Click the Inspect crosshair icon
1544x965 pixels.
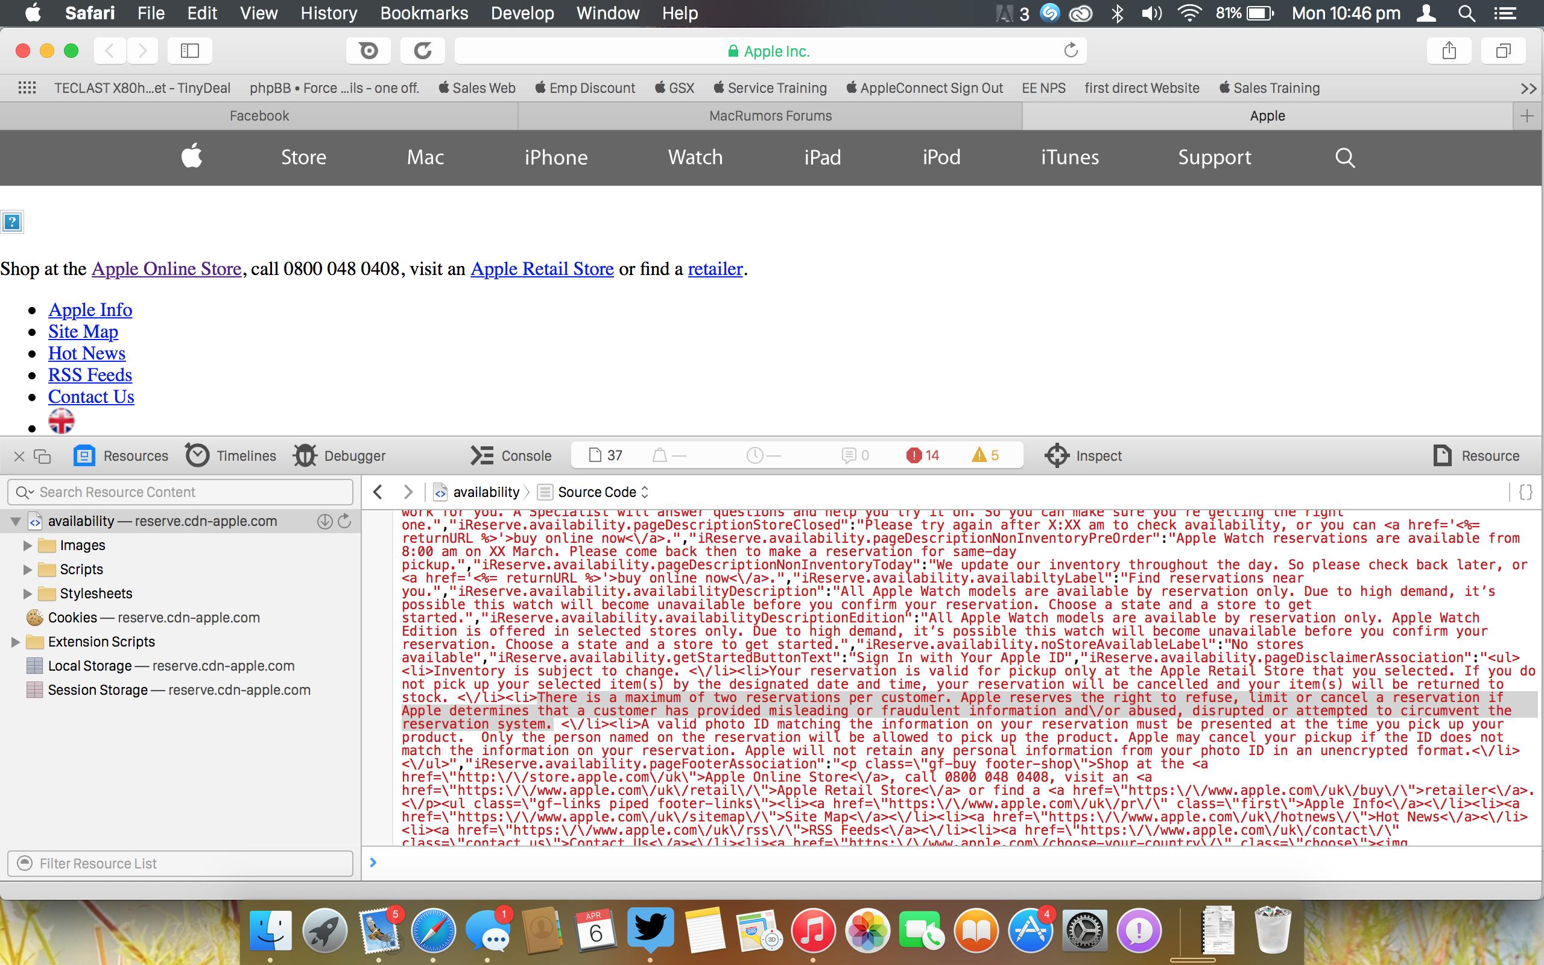[x=1057, y=455]
